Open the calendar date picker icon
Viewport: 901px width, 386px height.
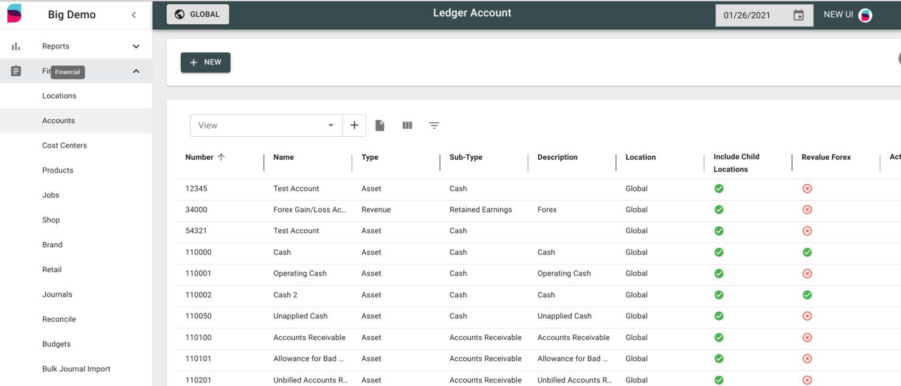pos(799,15)
